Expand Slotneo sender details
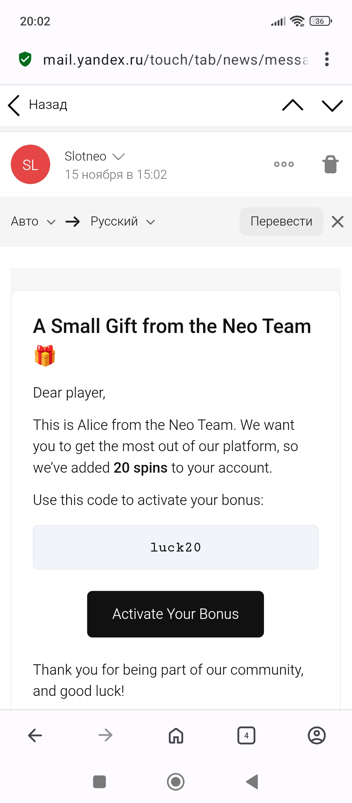This screenshot has height=803, width=352. click(118, 157)
